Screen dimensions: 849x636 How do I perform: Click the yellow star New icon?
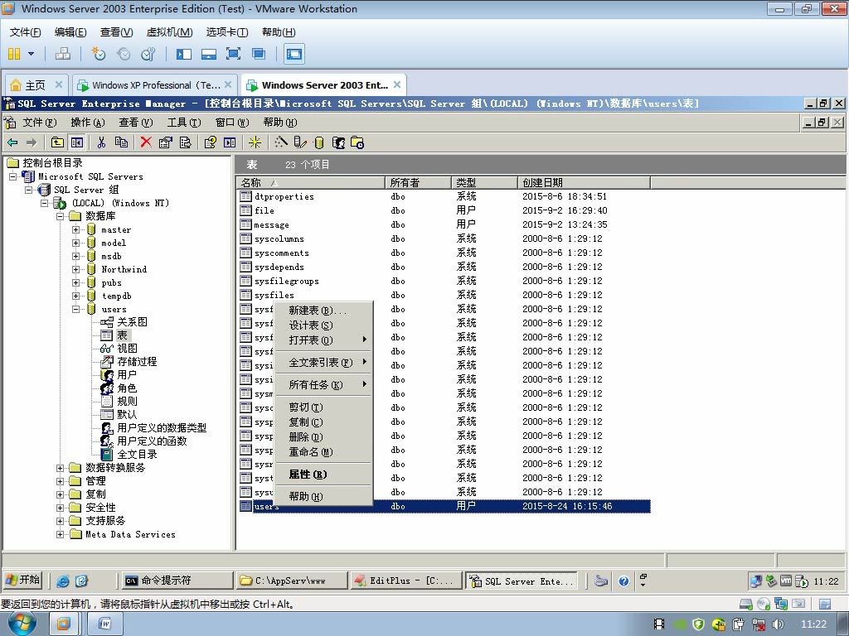pos(255,142)
